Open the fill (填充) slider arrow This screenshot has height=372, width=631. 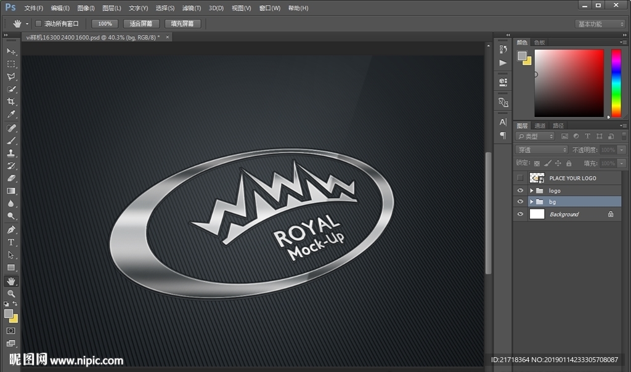(622, 163)
